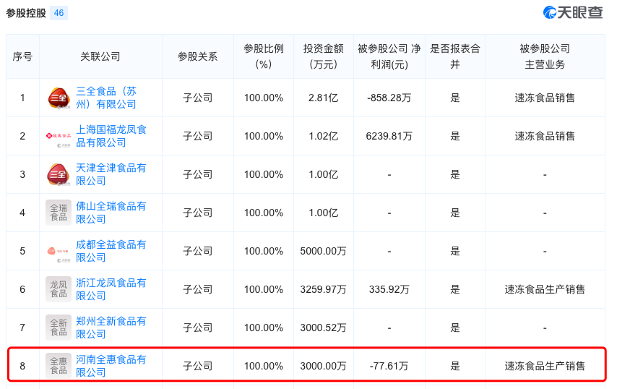Open 三全食品（苏州）有限公司 company link
617x389 pixels.
[x=106, y=98]
